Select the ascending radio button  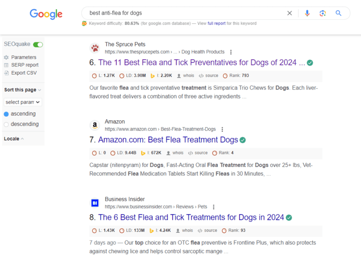point(6,114)
